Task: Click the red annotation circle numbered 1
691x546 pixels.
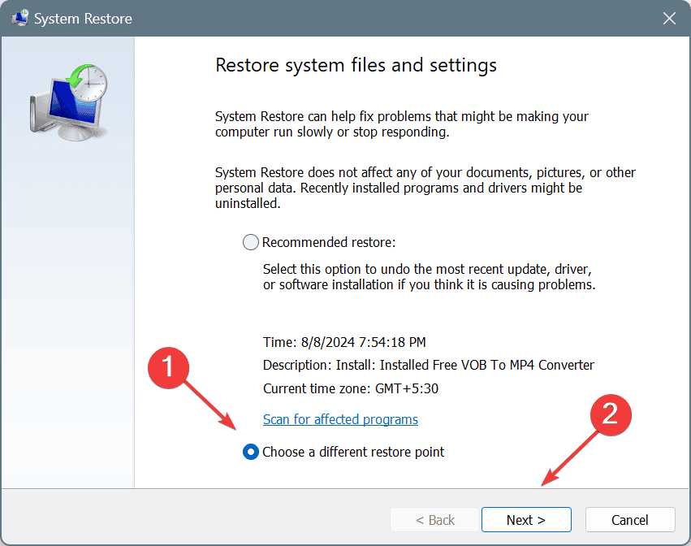Action: [x=166, y=366]
